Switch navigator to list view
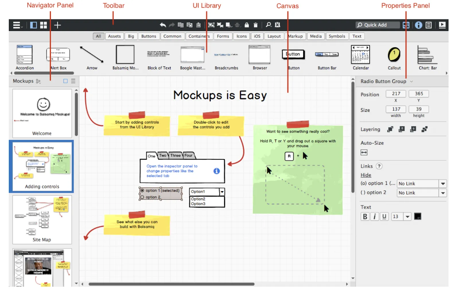459x290 pixels. 73,81
